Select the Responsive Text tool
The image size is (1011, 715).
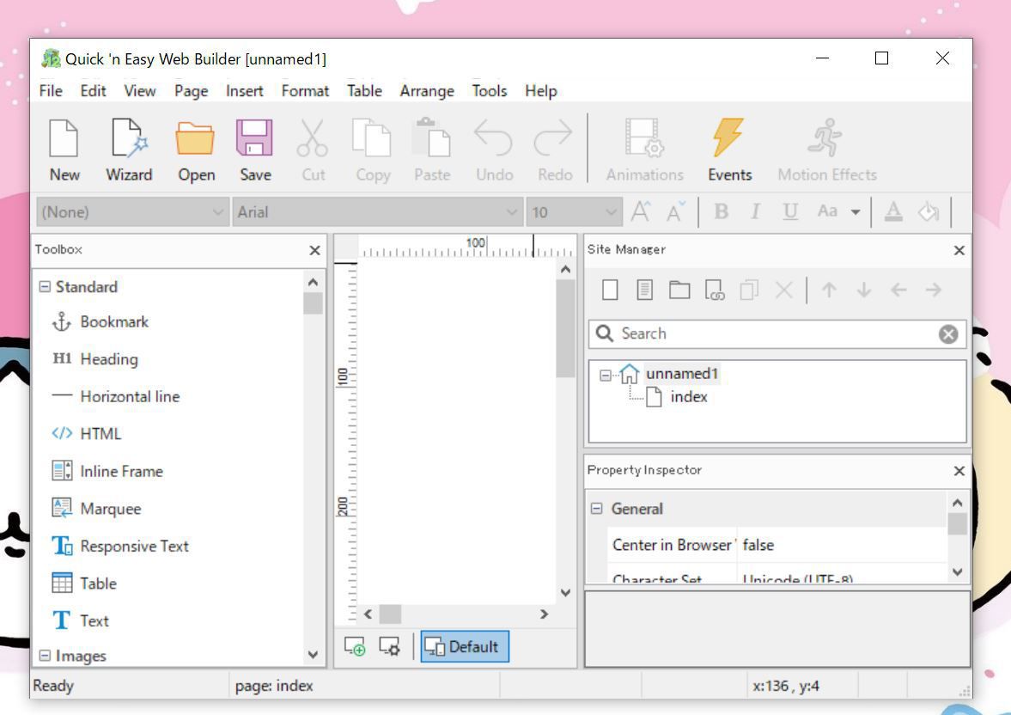click(x=120, y=546)
